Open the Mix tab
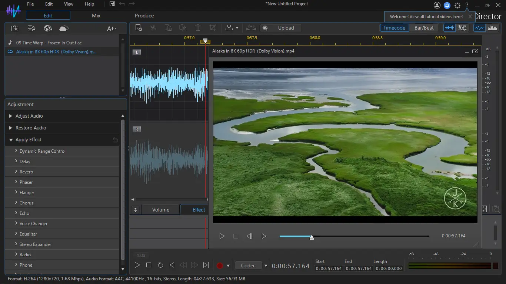506x284 pixels. tap(96, 16)
